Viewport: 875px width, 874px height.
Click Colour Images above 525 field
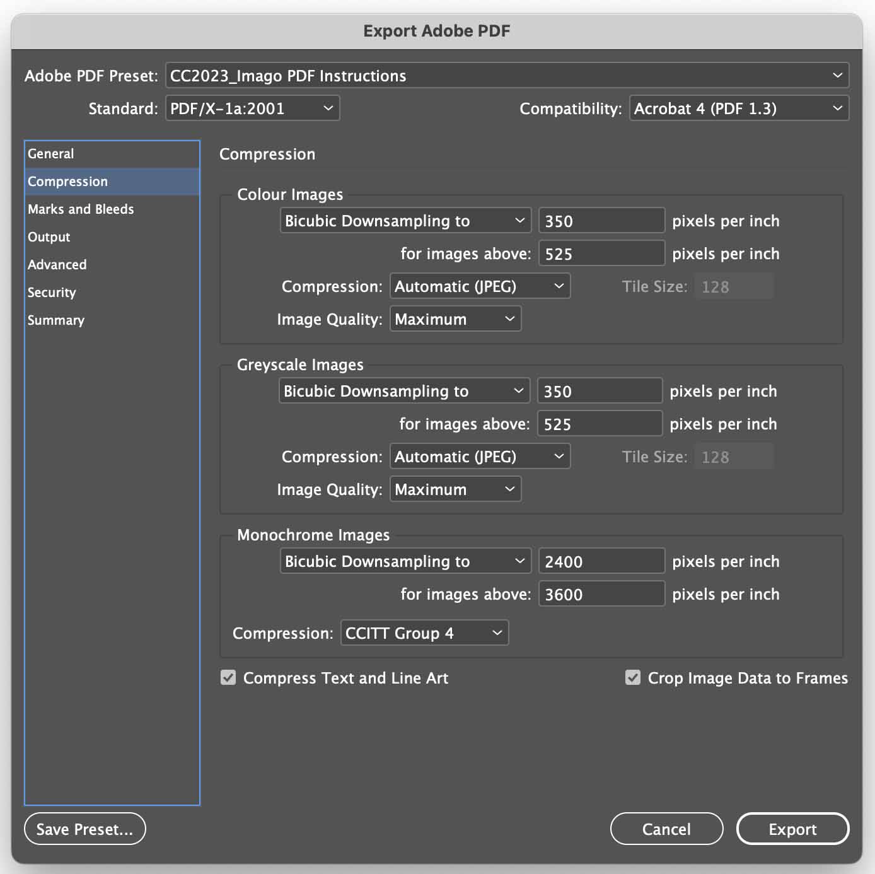[x=601, y=253]
